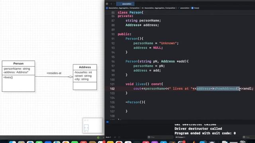The width and height of the screenshot is (255, 143).
Task: Click the Address* address; declaration
Action: 142,25
